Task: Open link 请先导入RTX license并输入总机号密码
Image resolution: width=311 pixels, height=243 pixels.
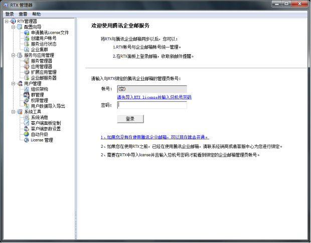Action: point(154,97)
